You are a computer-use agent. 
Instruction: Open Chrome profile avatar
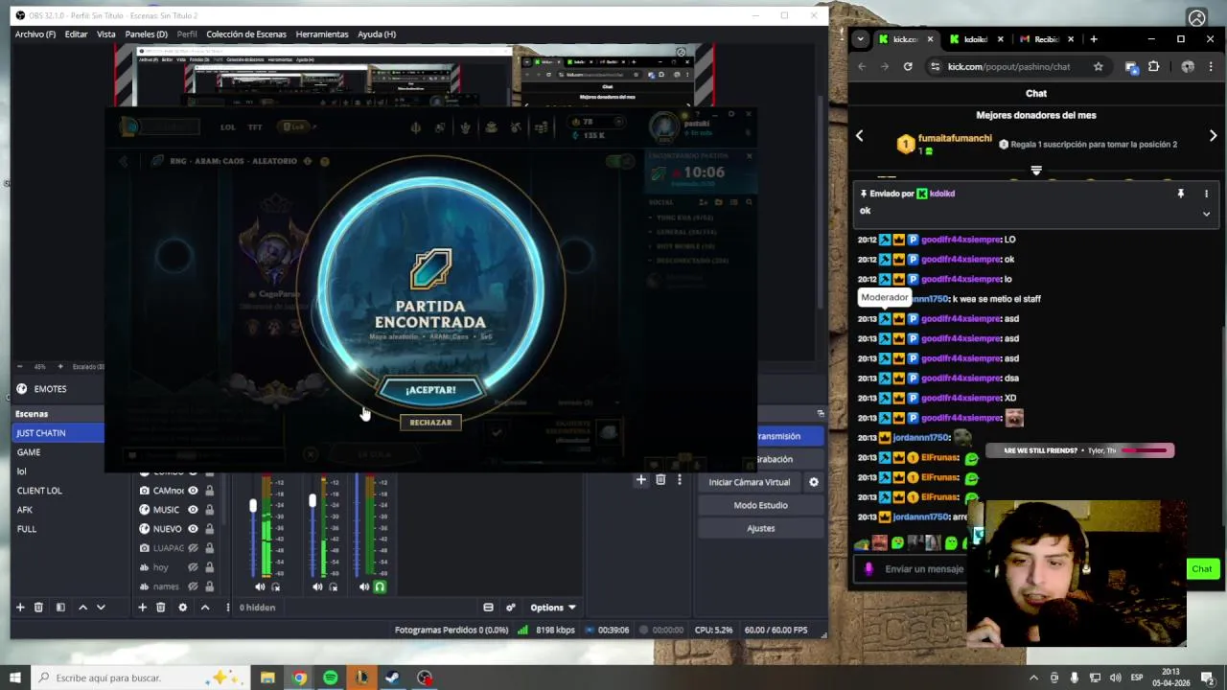coord(1188,66)
